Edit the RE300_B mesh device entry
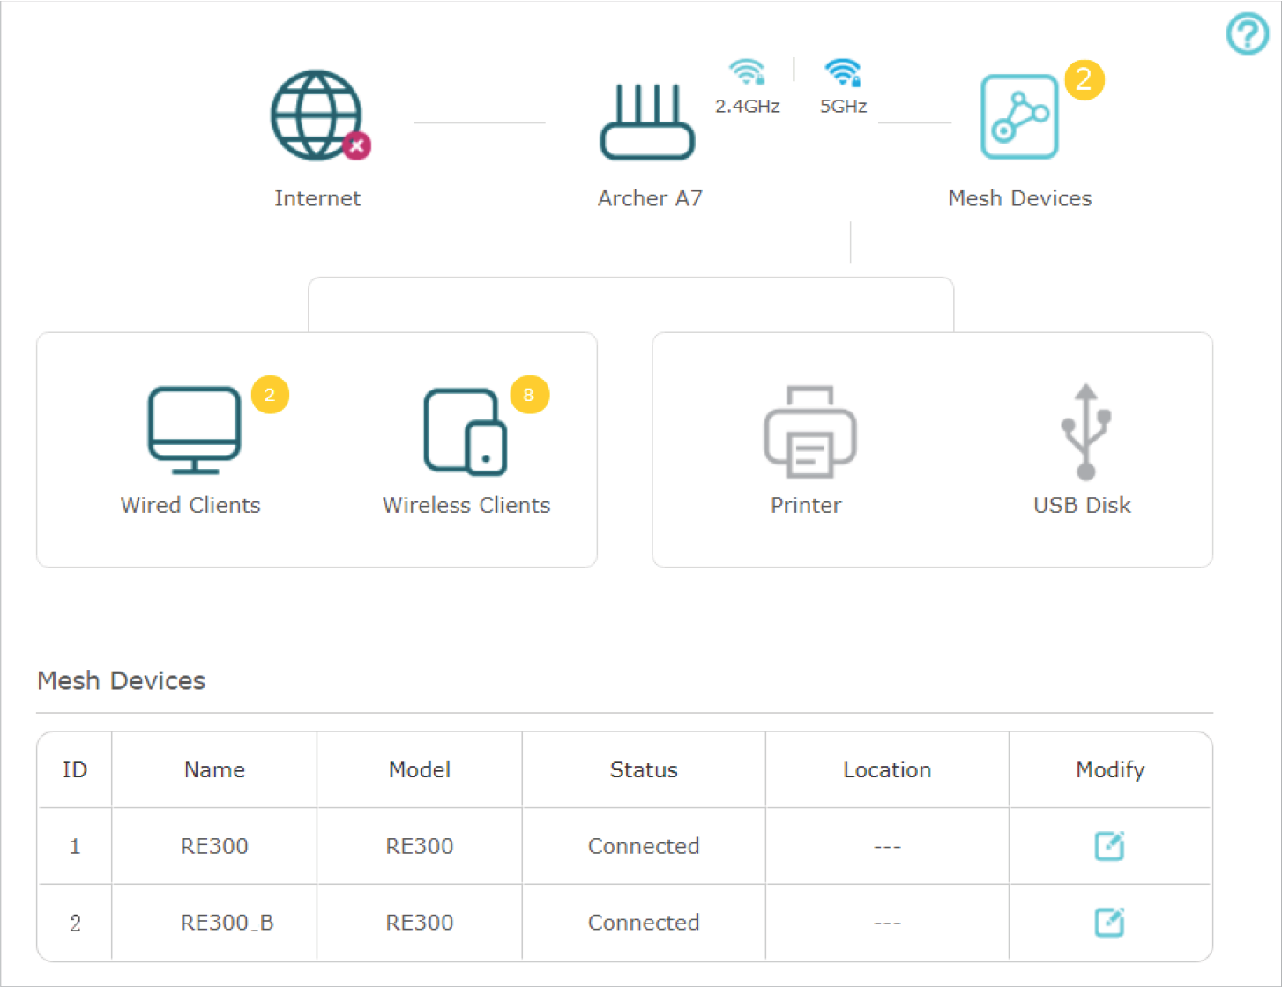 [x=1109, y=923]
